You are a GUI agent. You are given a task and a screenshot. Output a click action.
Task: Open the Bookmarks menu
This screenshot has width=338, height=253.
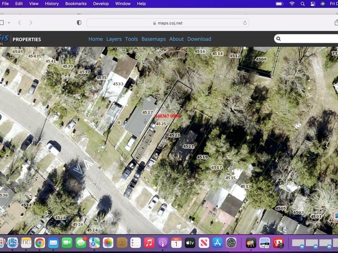coord(75,3)
